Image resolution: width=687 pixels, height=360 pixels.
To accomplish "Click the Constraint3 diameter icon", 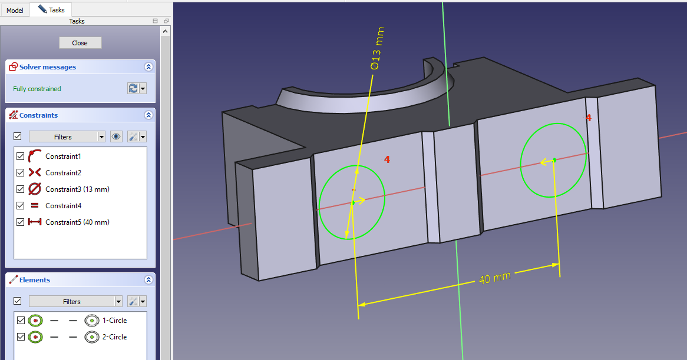I will pyautogui.click(x=35, y=189).
